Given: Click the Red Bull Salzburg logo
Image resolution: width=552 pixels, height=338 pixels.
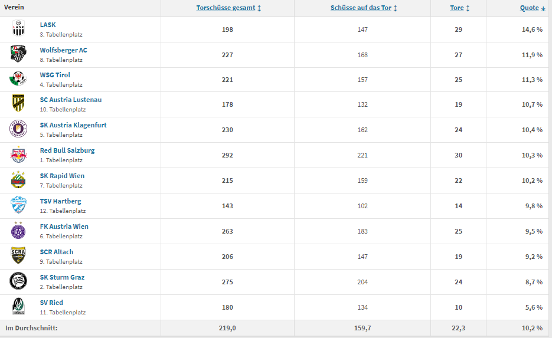Looking at the screenshot, I should (x=18, y=155).
